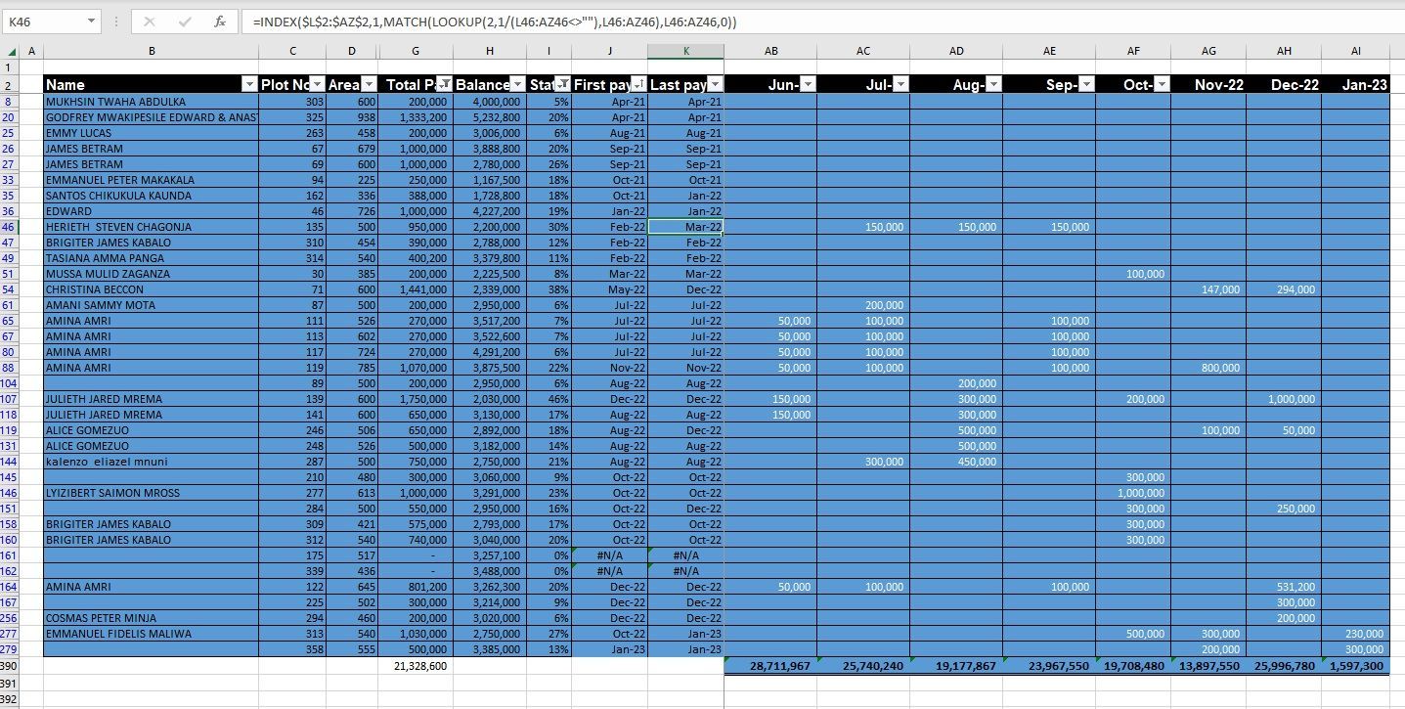Viewport: 1405px width, 709px height.
Task: Click the filter icon on the Status column
Action: pyautogui.click(x=564, y=85)
